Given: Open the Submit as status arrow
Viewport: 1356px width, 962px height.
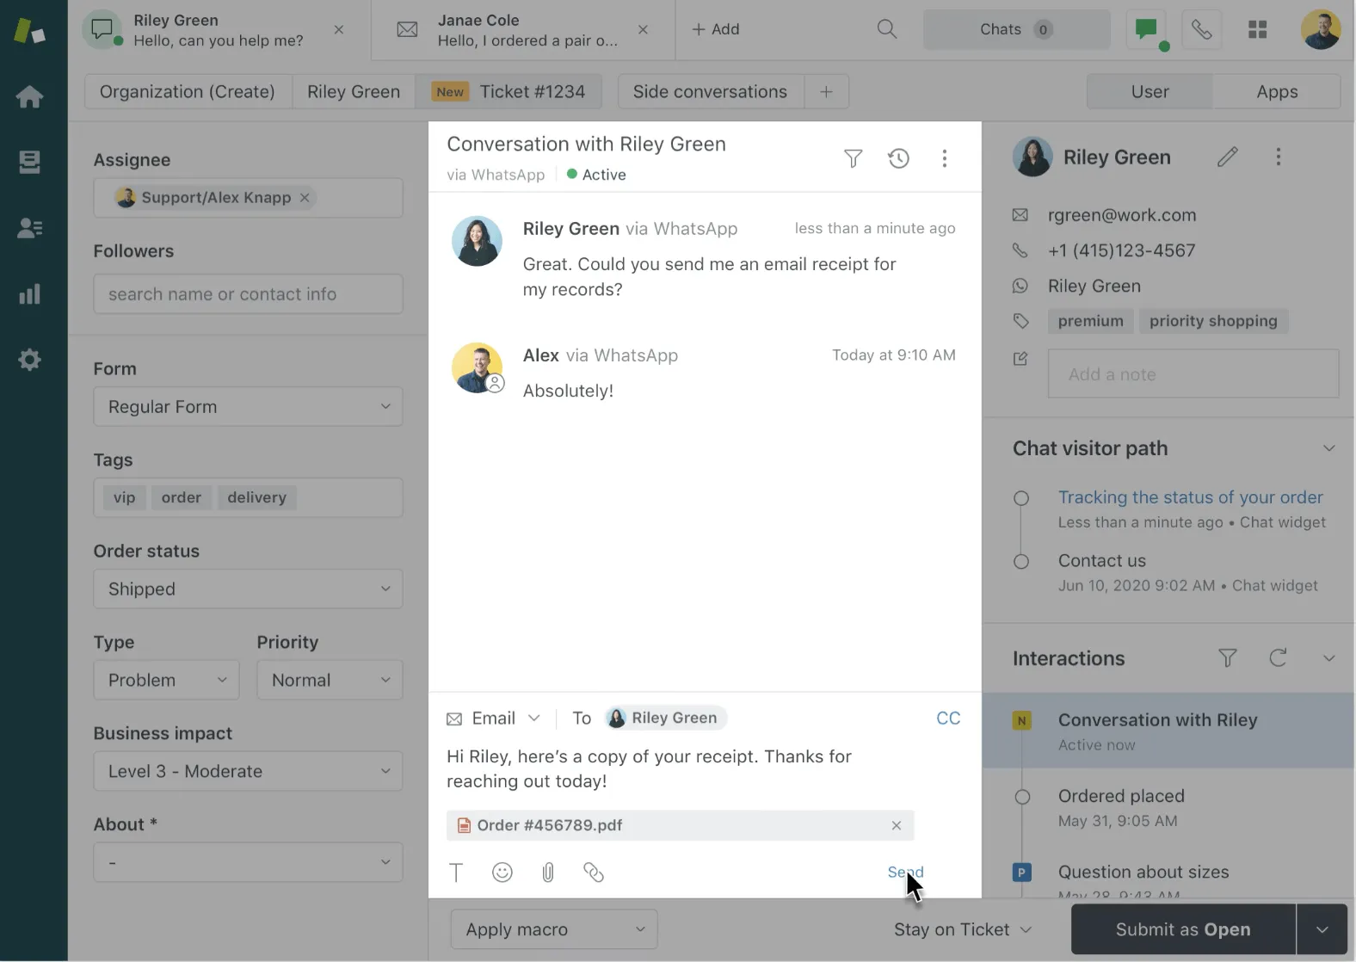Looking at the screenshot, I should [x=1322, y=929].
